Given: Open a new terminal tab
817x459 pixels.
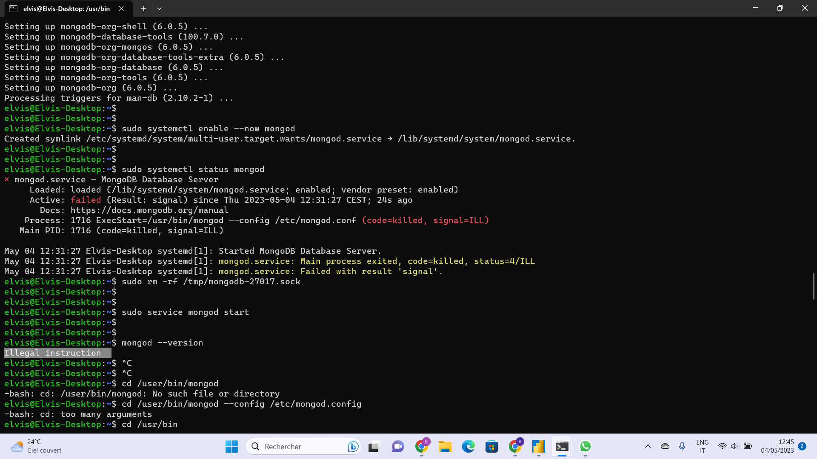Looking at the screenshot, I should click(x=143, y=8).
